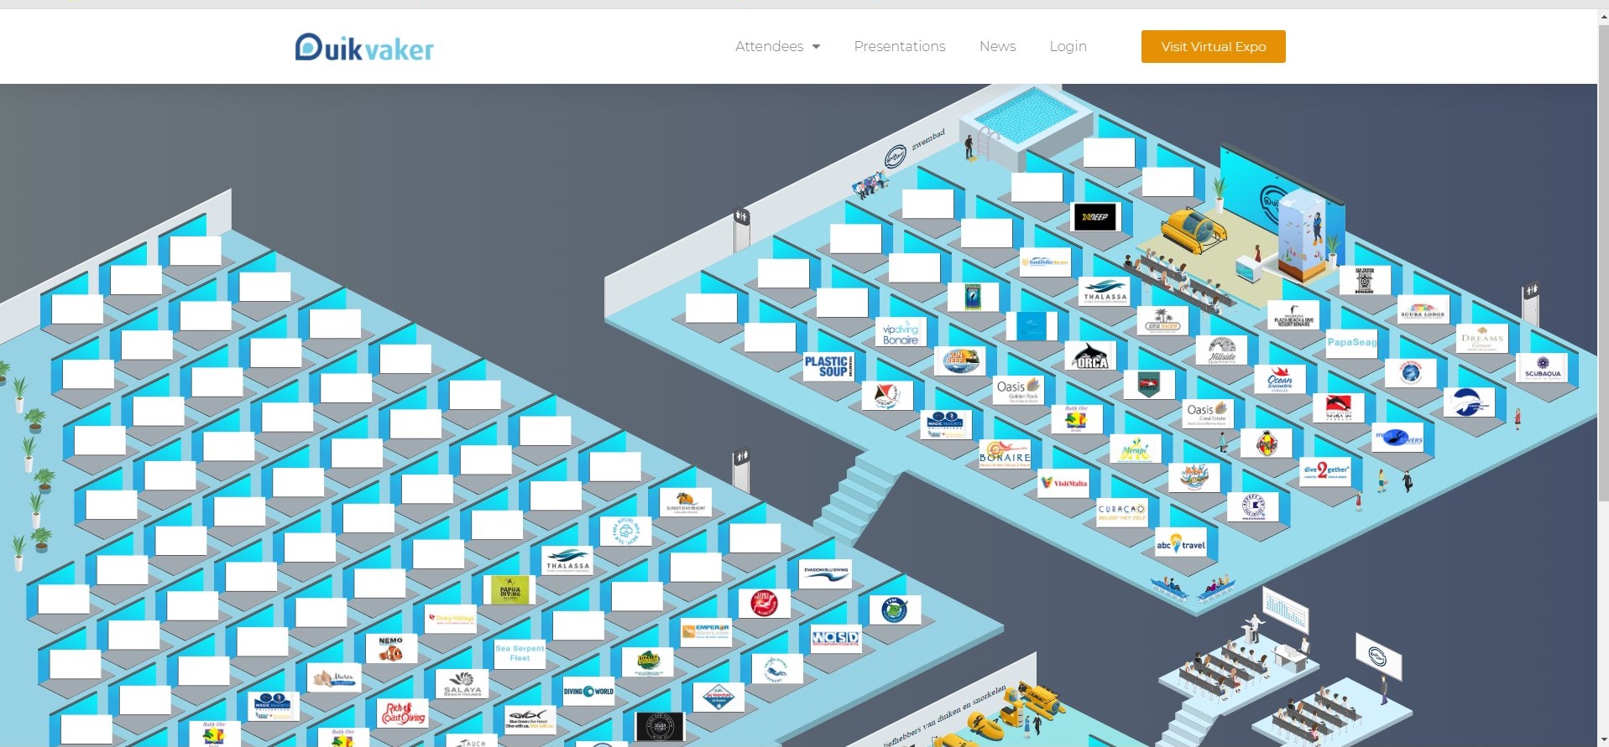Open the Blue Ocean Dive Resort booth
The image size is (1609, 747).
[x=530, y=719]
